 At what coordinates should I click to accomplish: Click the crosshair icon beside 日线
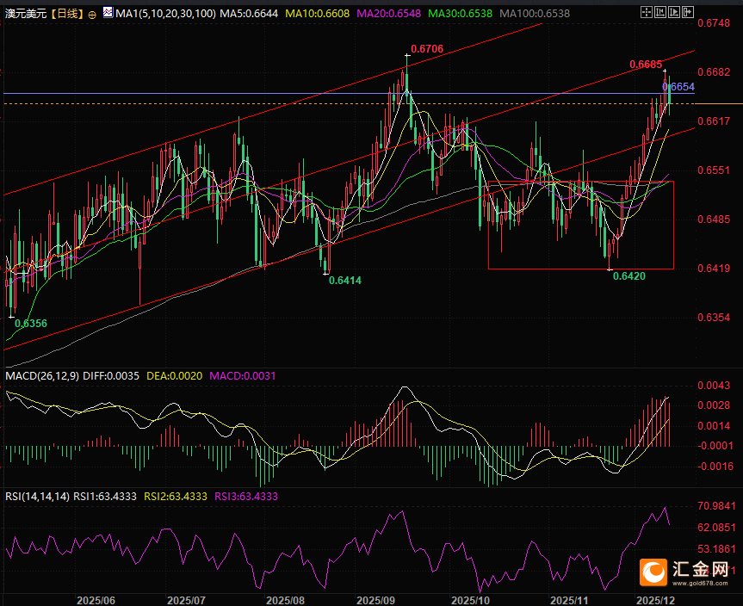click(x=93, y=15)
